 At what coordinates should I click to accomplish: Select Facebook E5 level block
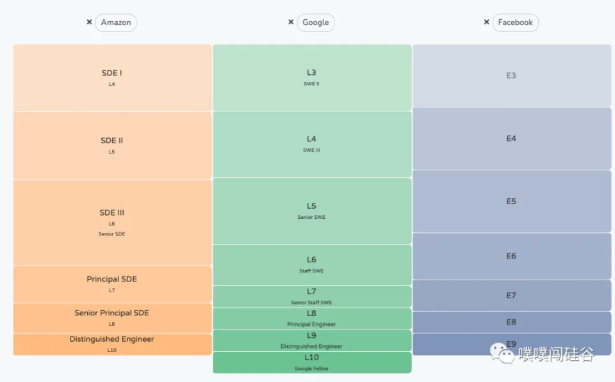coord(511,201)
